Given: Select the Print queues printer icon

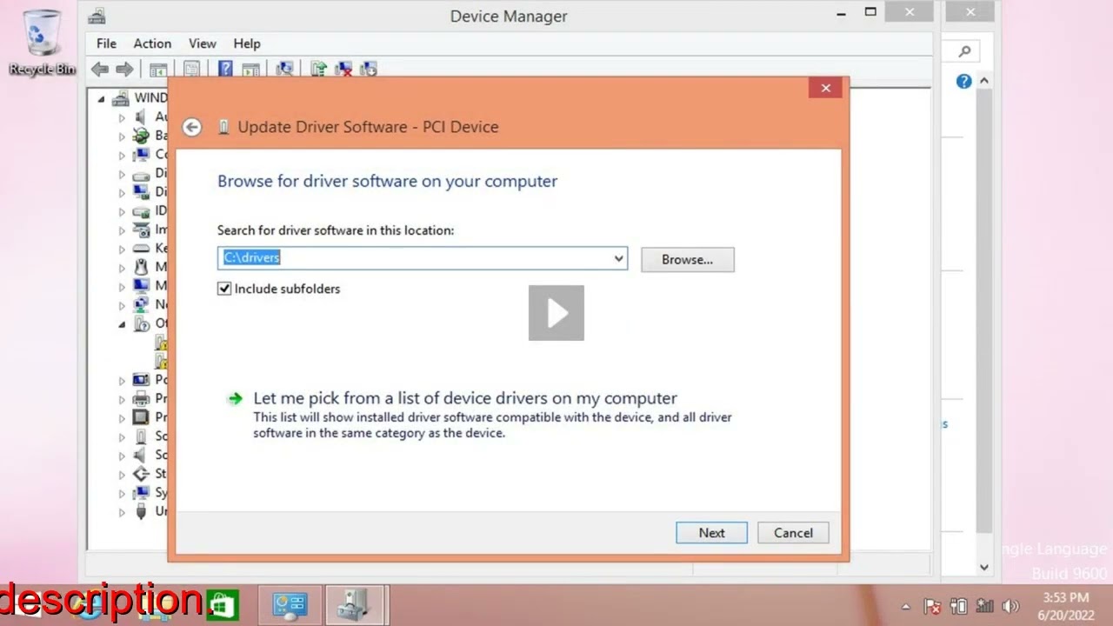Looking at the screenshot, I should coord(141,399).
